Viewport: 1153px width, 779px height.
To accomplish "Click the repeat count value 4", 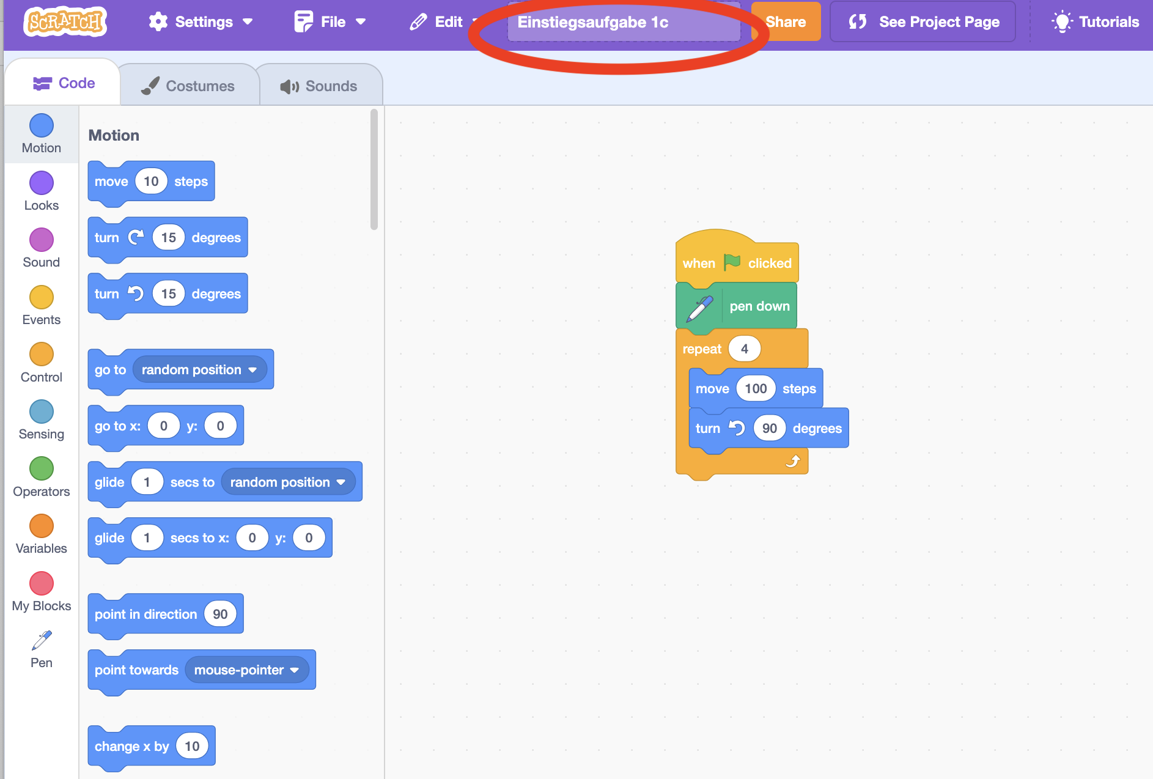I will (744, 349).
